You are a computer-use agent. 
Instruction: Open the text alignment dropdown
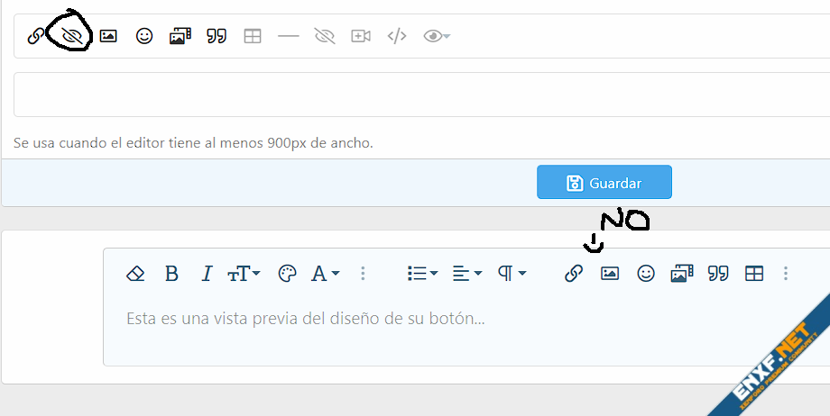[466, 274]
